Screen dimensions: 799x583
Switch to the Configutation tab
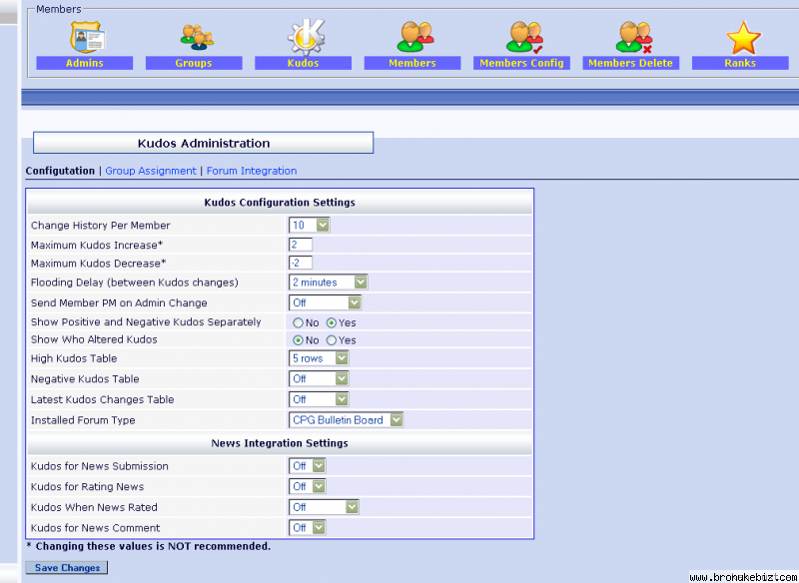60,171
